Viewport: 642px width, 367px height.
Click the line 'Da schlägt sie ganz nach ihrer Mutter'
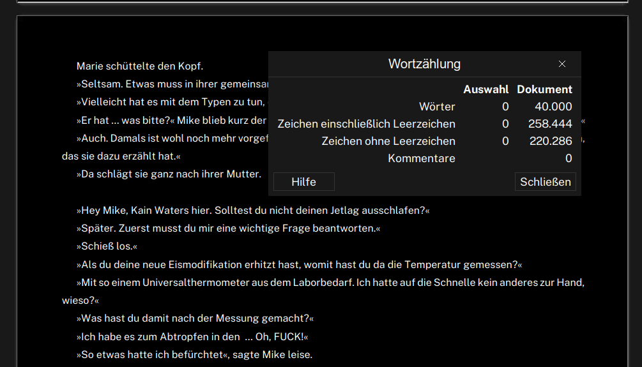pos(169,174)
